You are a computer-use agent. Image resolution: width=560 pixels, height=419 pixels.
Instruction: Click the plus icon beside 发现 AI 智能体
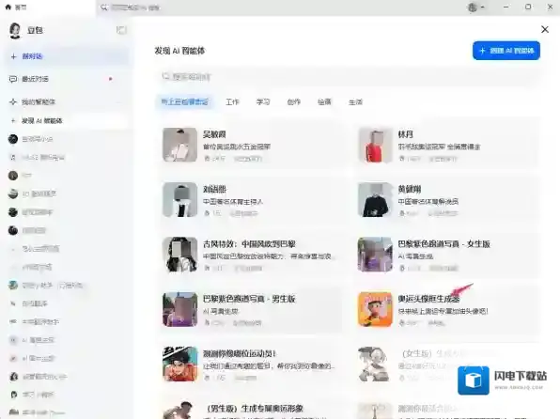tap(13, 121)
